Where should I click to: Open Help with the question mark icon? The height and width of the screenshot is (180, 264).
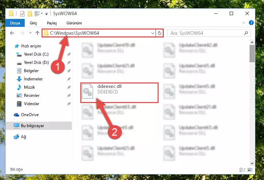pos(251,23)
